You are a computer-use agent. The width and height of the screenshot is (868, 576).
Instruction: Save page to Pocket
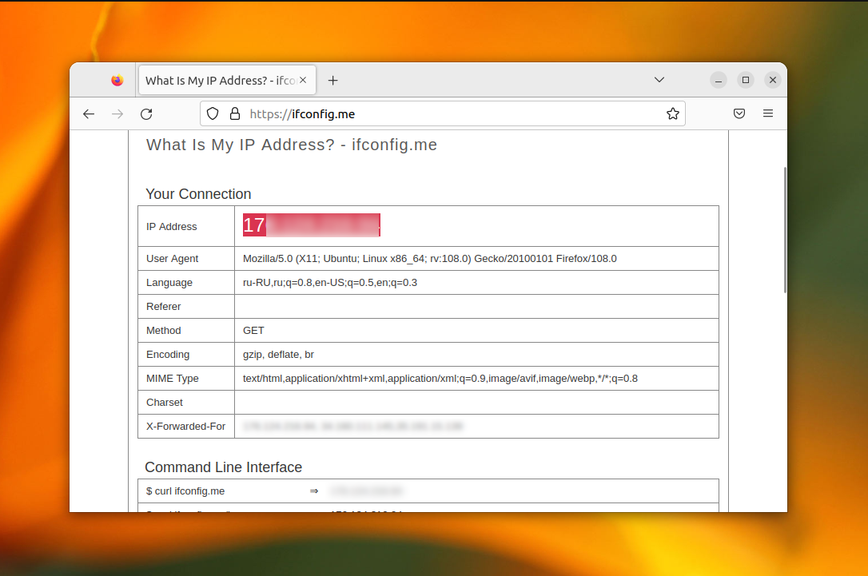(739, 113)
